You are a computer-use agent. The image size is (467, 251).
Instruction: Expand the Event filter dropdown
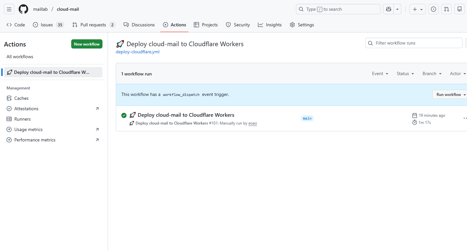click(x=380, y=74)
